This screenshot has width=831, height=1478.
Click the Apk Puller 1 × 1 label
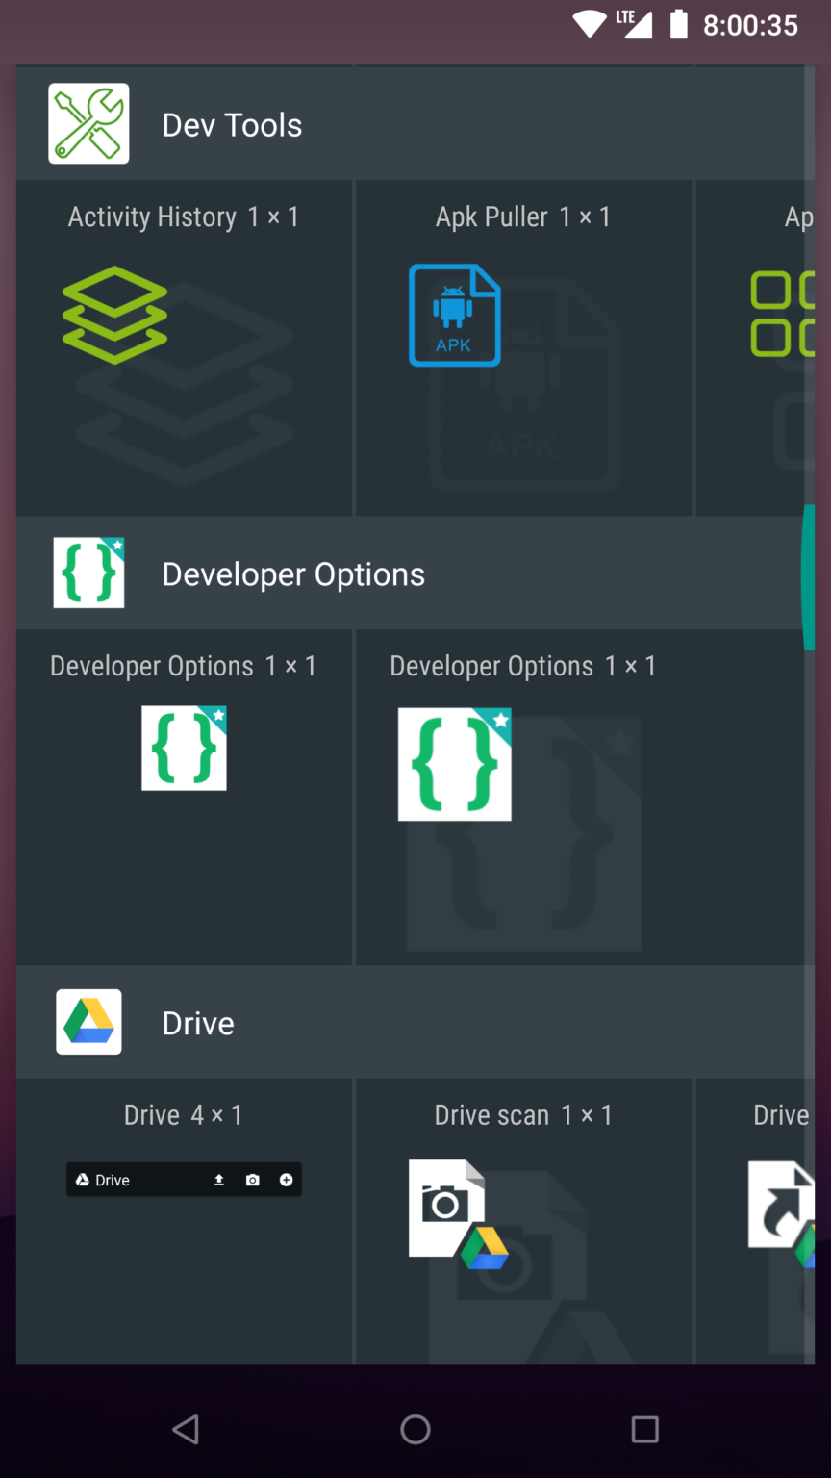523,217
